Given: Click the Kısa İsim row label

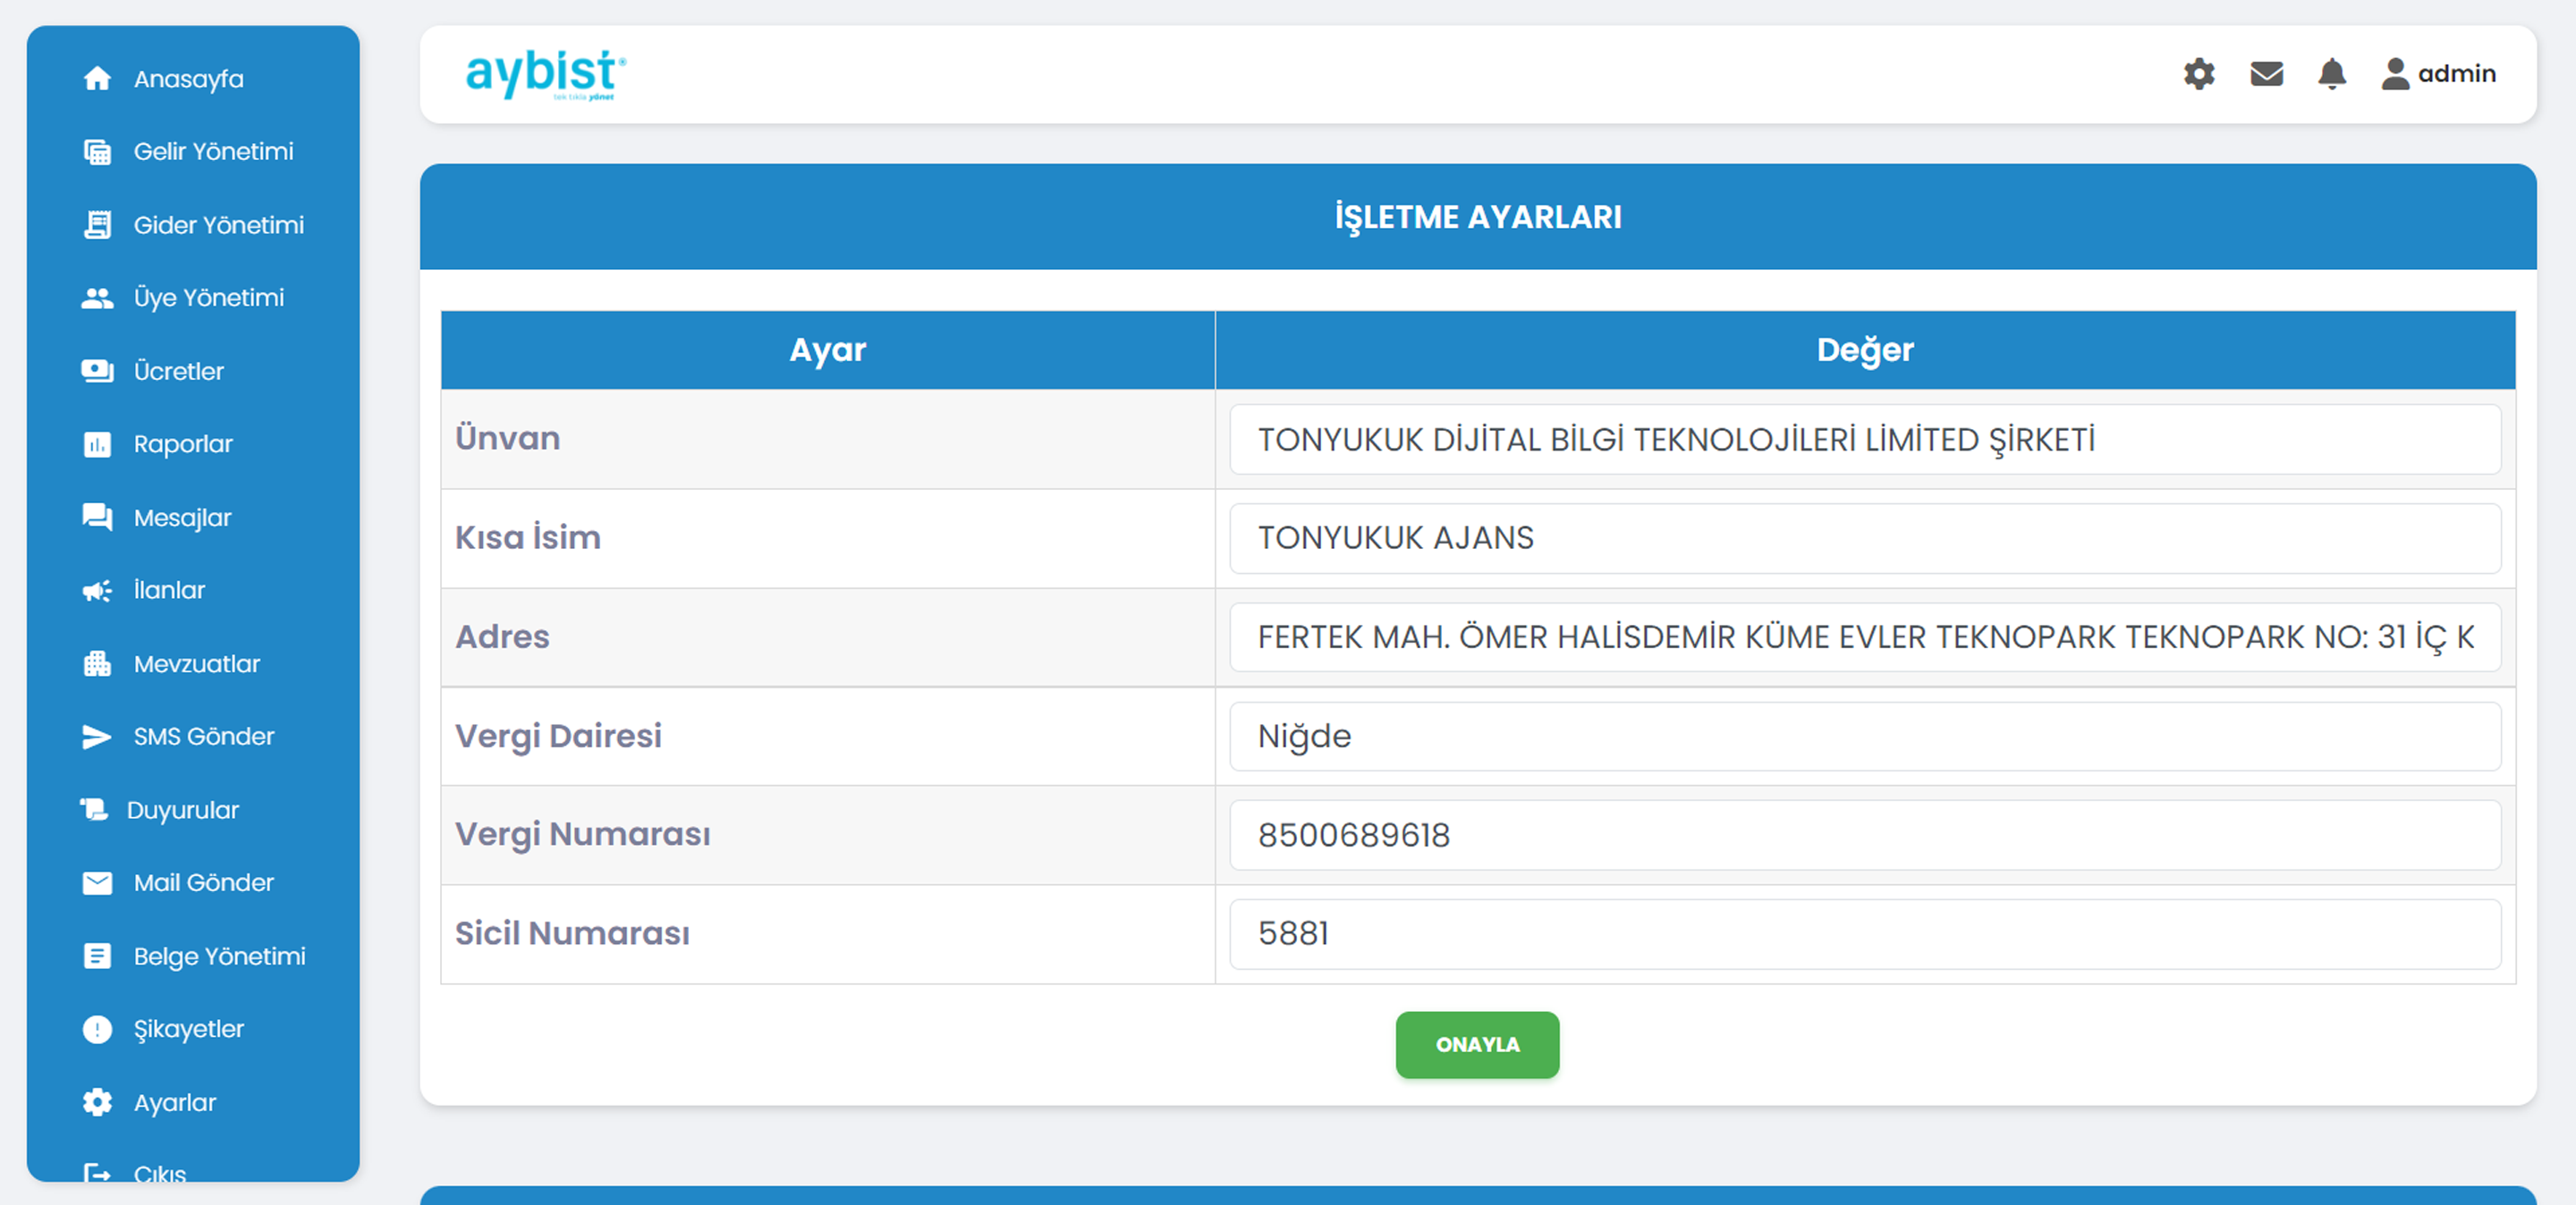Looking at the screenshot, I should [x=528, y=537].
